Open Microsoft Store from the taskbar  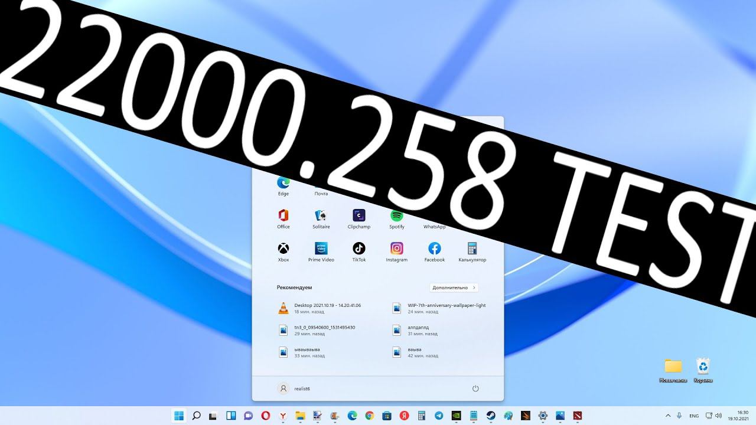387,416
